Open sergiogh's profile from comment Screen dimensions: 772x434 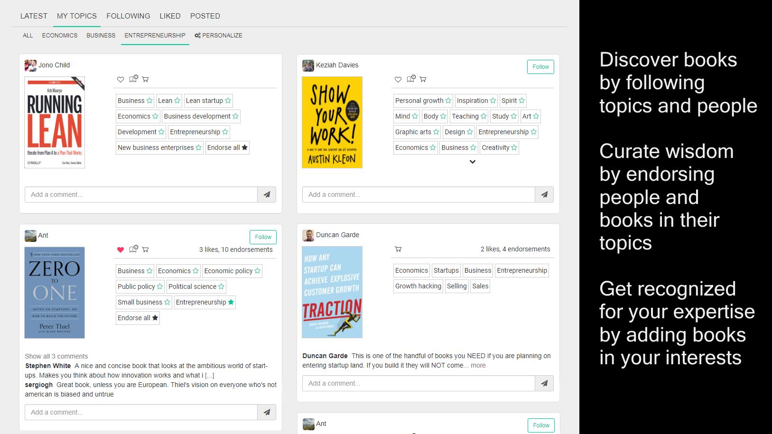(39, 385)
